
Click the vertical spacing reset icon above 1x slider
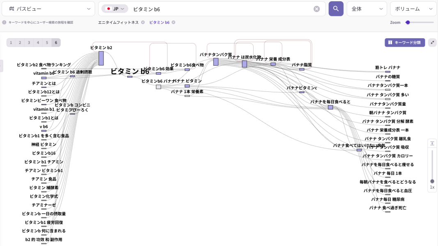[432, 143]
